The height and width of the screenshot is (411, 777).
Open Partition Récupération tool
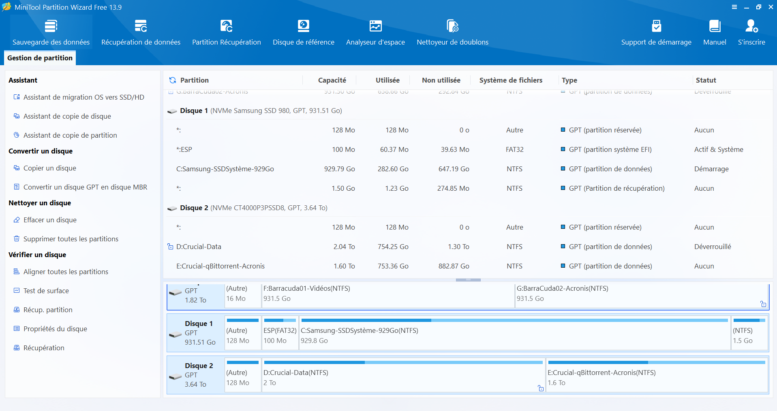click(227, 32)
